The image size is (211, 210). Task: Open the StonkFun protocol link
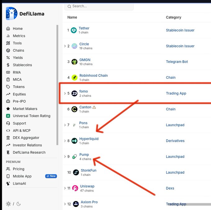pyautogui.click(x=88, y=170)
